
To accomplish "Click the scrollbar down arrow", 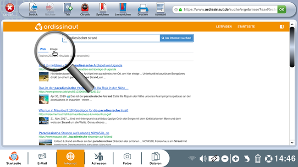I will pyautogui.click(x=292, y=142).
